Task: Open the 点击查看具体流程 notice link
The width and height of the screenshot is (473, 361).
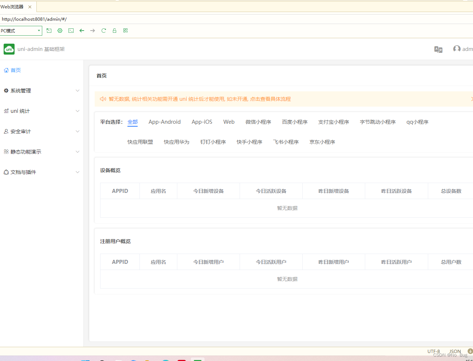Action: coord(270,99)
